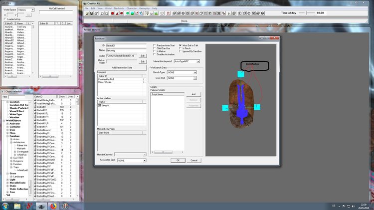The height and width of the screenshot is (210, 374).
Task: Open Firefox from the taskbar
Action: tap(53, 206)
